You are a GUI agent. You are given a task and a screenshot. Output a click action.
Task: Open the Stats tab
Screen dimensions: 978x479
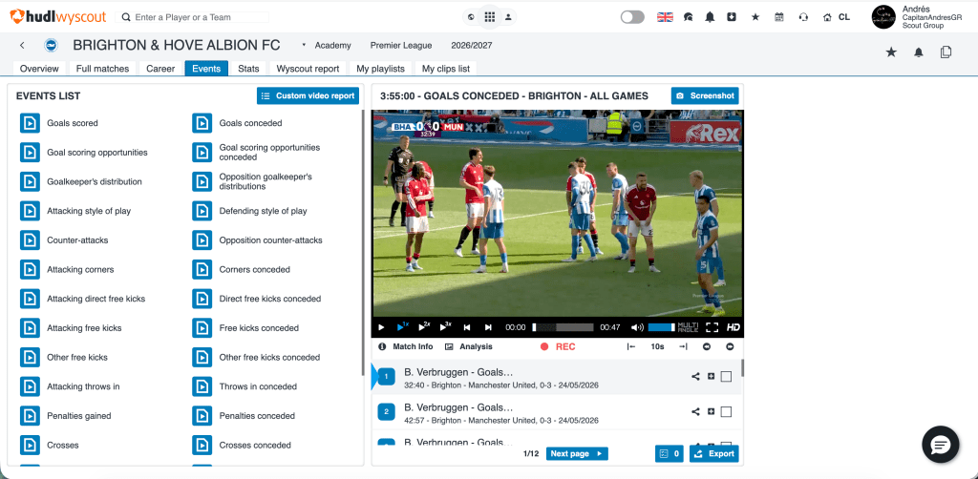pyautogui.click(x=249, y=69)
